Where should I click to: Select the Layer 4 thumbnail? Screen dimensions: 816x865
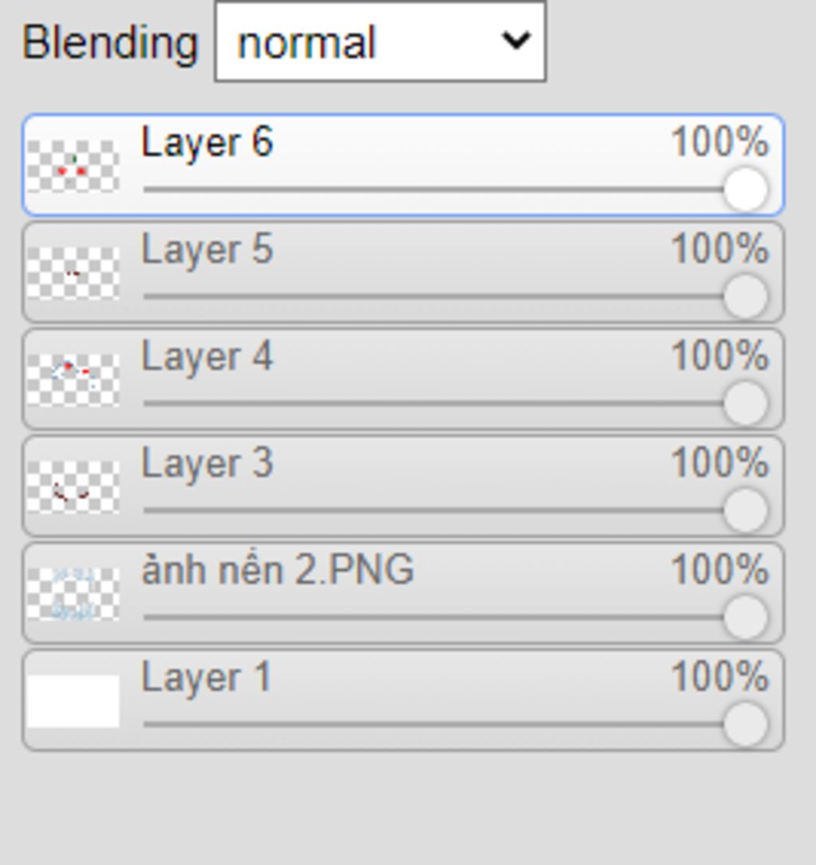coord(73,379)
